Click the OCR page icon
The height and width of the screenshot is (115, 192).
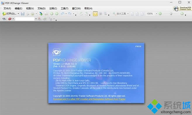tap(46, 14)
